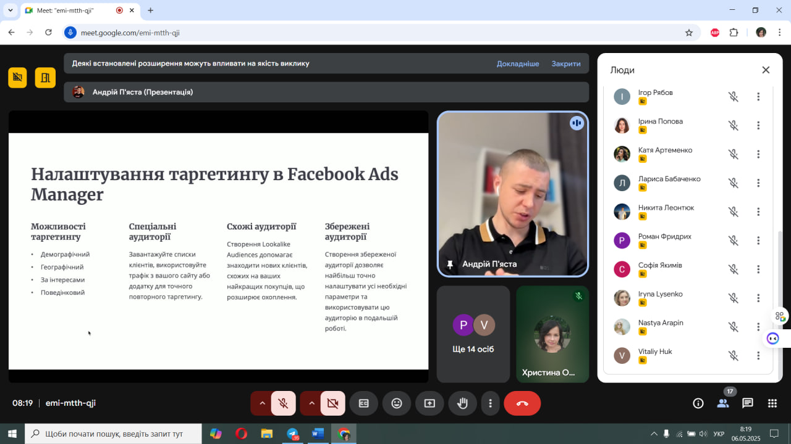Toggle the People panel icon
This screenshot has width=791, height=444.
tap(723, 403)
